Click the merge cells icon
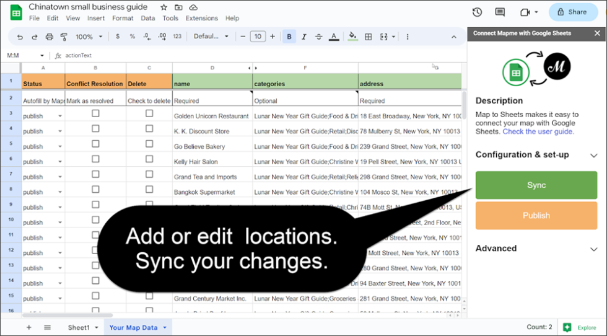This screenshot has height=336, width=607. coord(383,37)
